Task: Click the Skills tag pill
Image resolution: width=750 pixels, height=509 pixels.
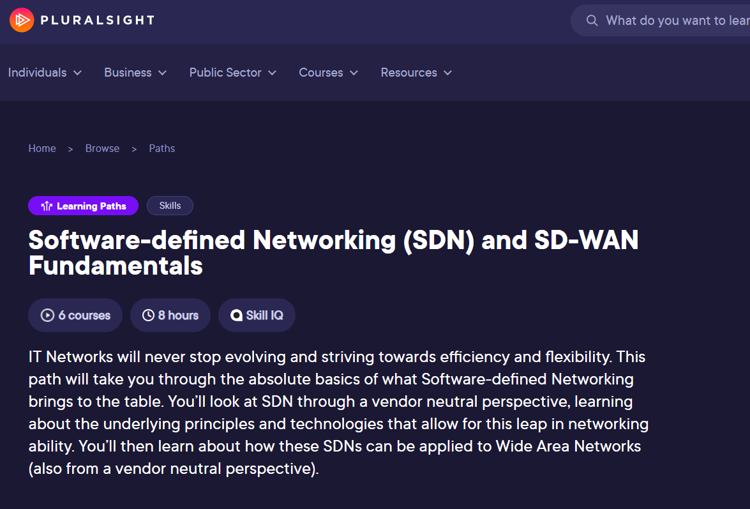Action: pos(170,206)
